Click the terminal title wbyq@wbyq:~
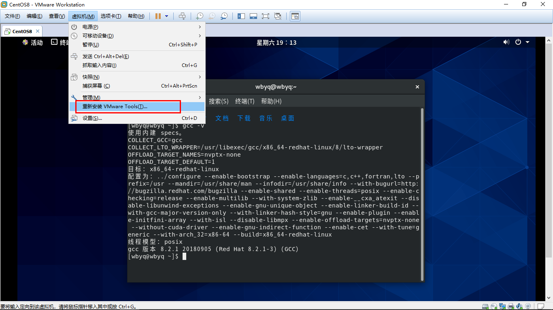Viewport: 553px width, 310px height. tap(276, 87)
